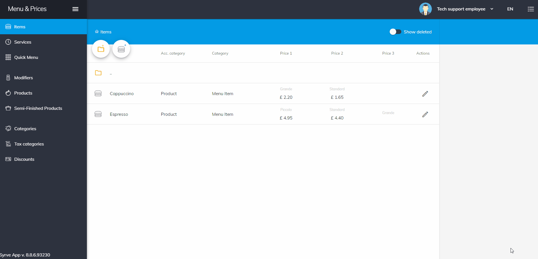Click the user avatar picture
Image resolution: width=538 pixels, height=259 pixels.
pyautogui.click(x=425, y=9)
